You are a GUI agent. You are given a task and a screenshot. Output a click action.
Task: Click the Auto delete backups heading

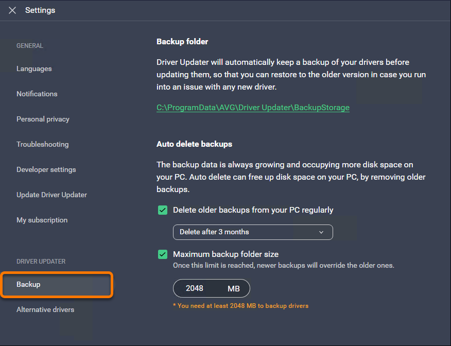(x=194, y=144)
